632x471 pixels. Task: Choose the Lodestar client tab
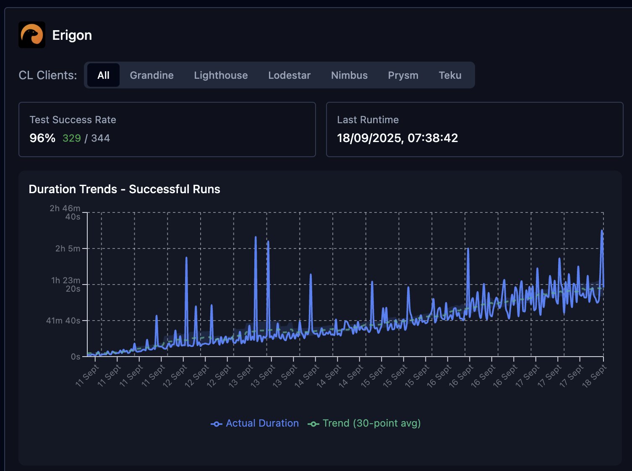(x=289, y=75)
